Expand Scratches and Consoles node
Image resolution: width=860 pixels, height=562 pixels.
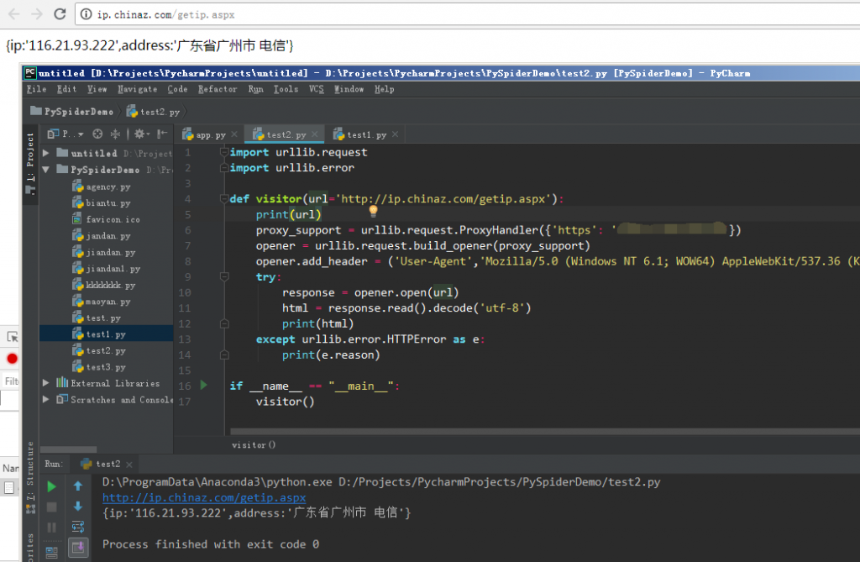(x=45, y=400)
